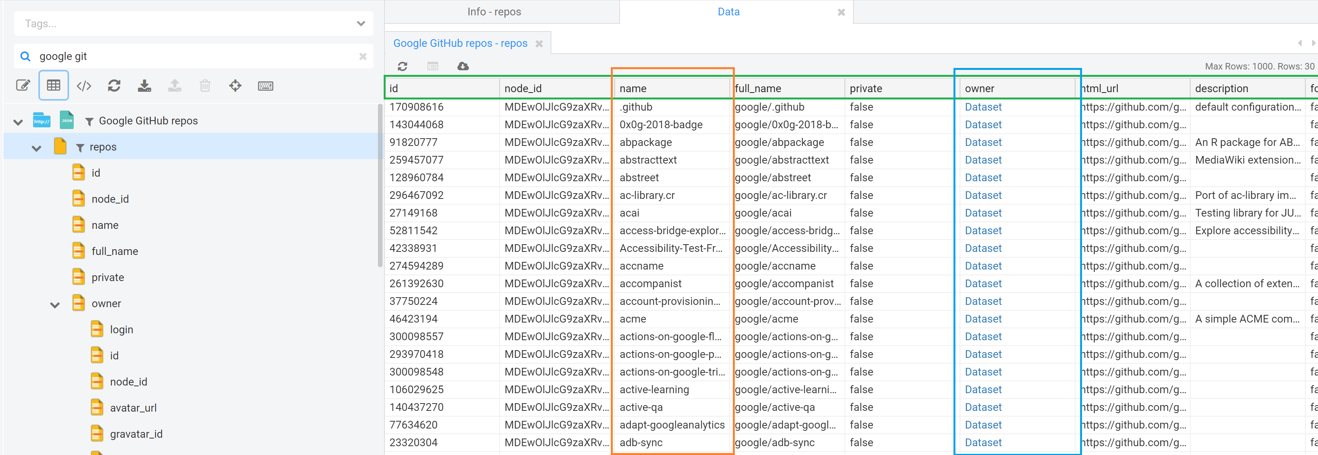Open the code view icon
Image resolution: width=1318 pixels, height=455 pixels.
tap(84, 86)
